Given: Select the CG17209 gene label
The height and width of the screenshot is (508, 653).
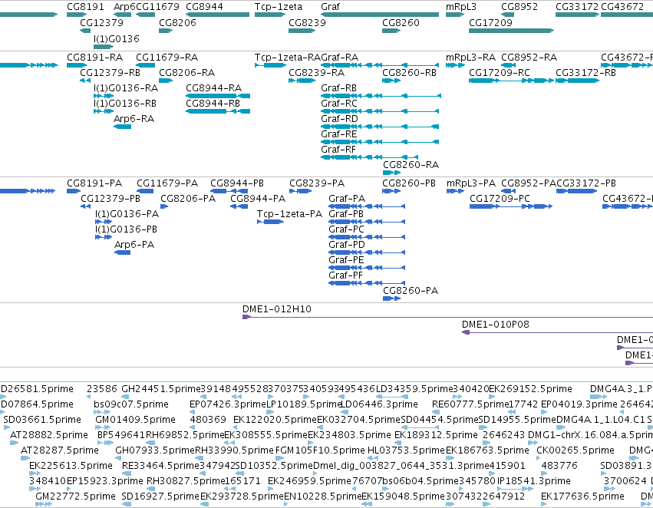Looking at the screenshot, I should coord(490,22).
